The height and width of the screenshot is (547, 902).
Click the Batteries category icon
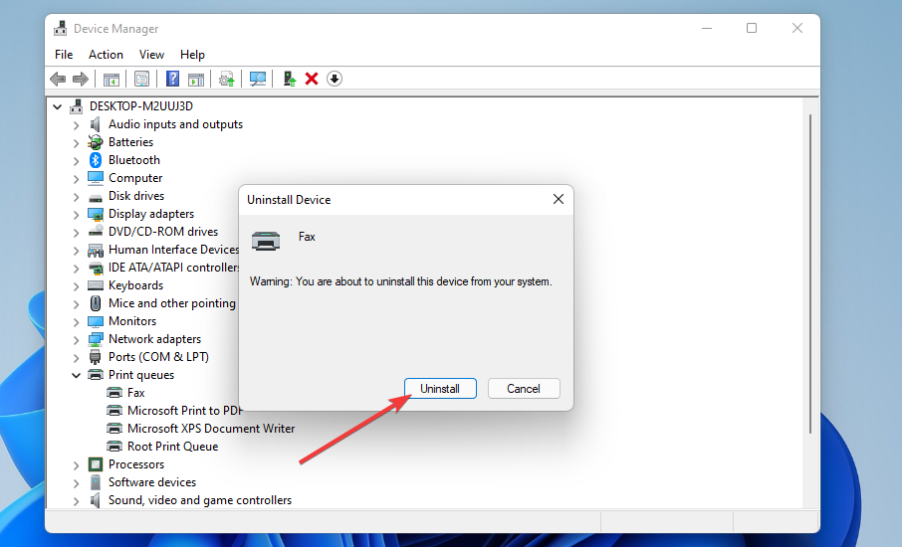point(96,142)
